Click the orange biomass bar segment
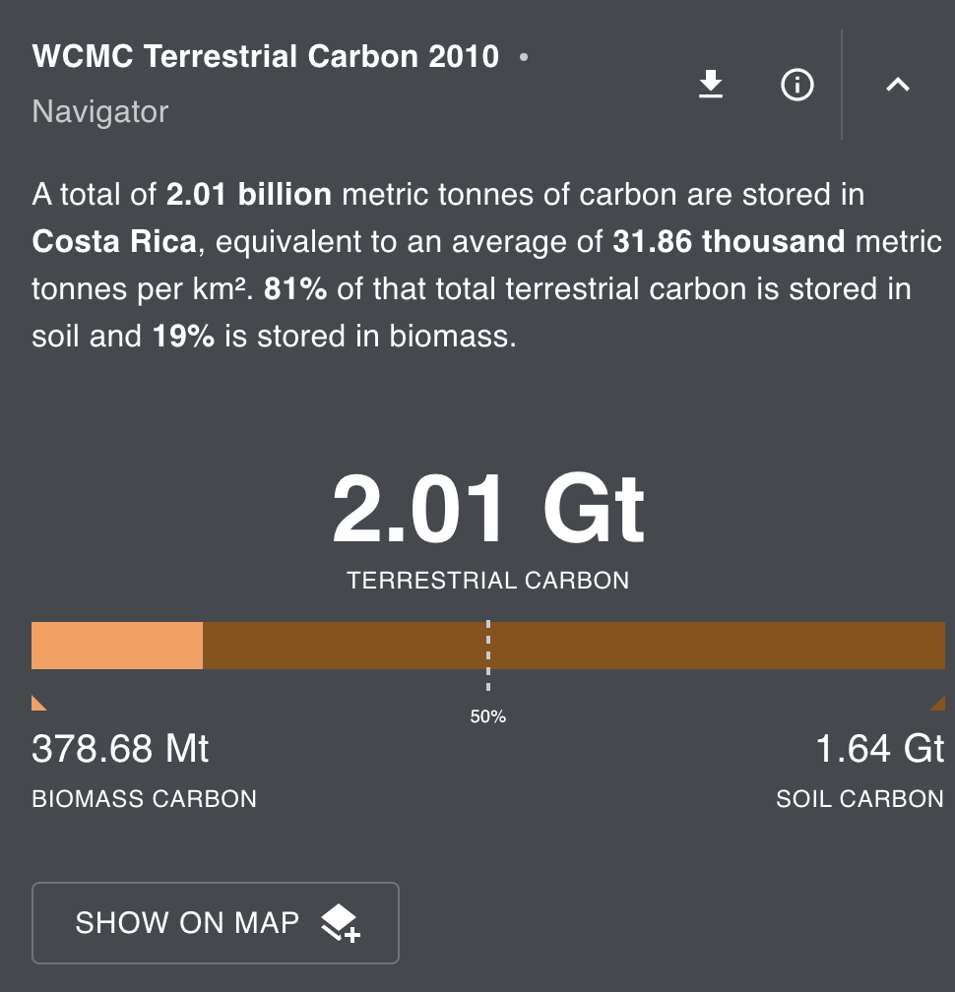The image size is (955, 992). (117, 646)
